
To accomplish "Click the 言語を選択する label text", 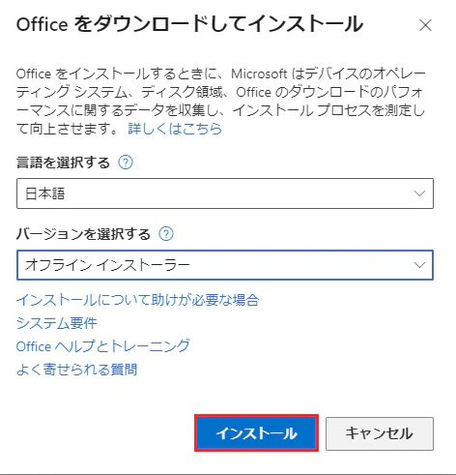I will (63, 163).
